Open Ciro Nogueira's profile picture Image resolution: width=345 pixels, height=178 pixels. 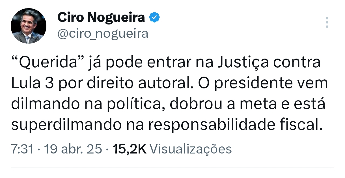coord(28,26)
